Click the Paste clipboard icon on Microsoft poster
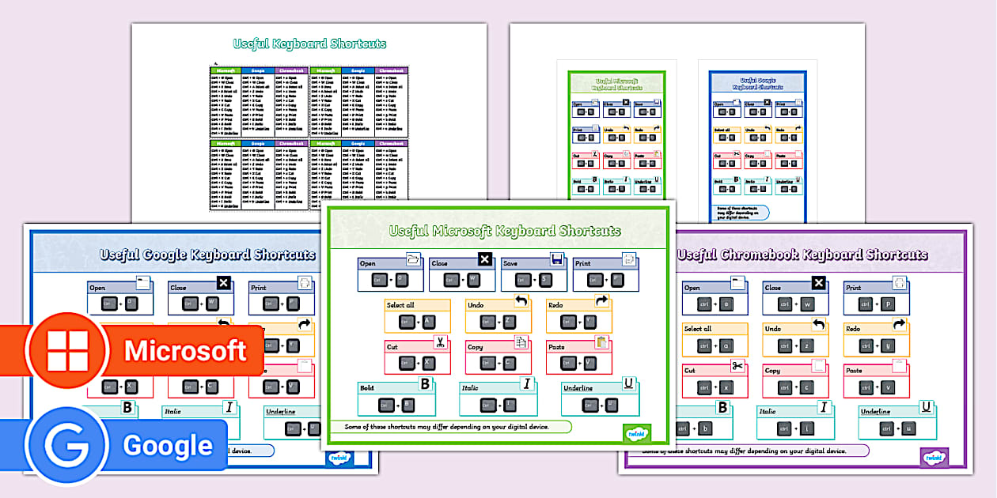Screen dimensions: 997x498 pos(601,342)
